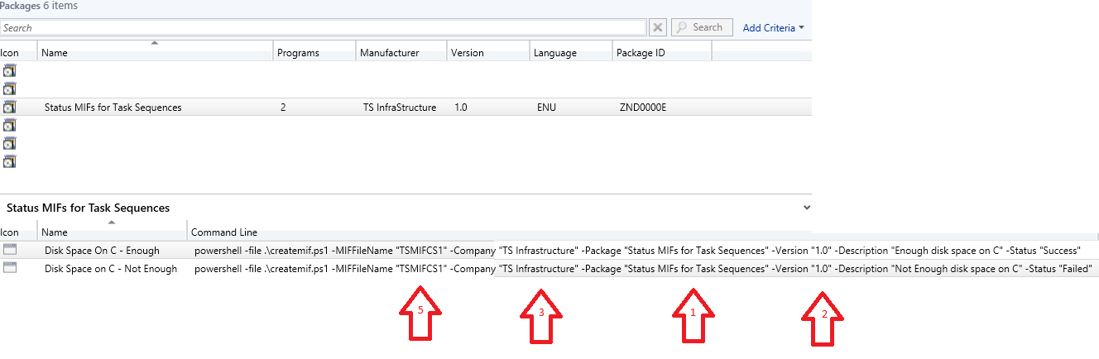1099x359 pixels.
Task: Sort by Programs column header
Action: click(298, 53)
